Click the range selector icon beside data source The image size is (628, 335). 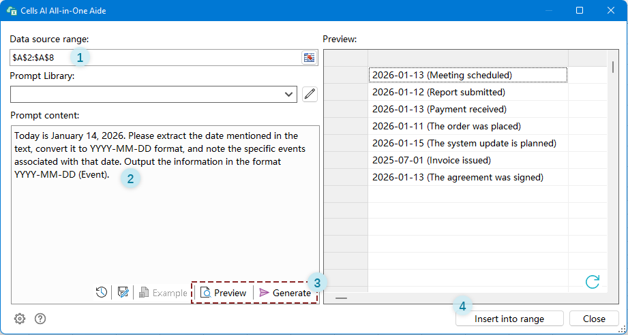(310, 58)
